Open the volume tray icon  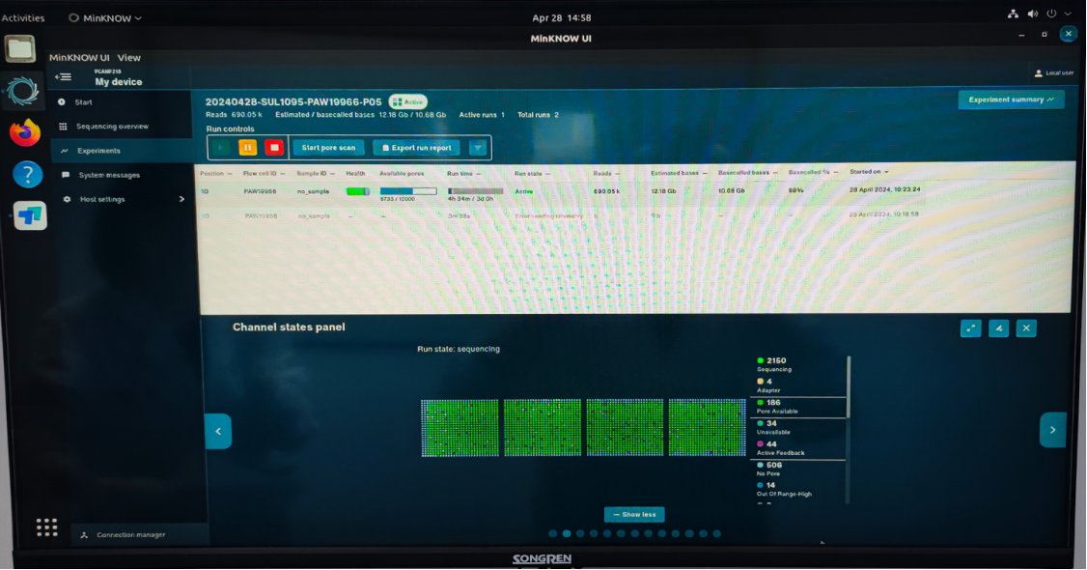[1032, 14]
